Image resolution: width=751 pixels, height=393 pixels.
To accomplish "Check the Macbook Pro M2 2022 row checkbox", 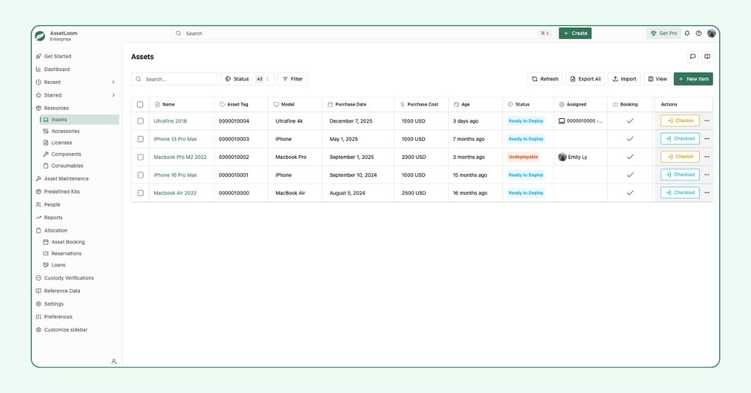I will (x=140, y=157).
